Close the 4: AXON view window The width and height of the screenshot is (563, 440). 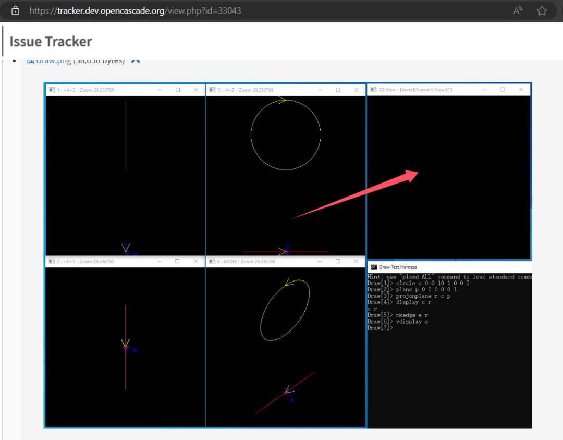[x=356, y=261]
